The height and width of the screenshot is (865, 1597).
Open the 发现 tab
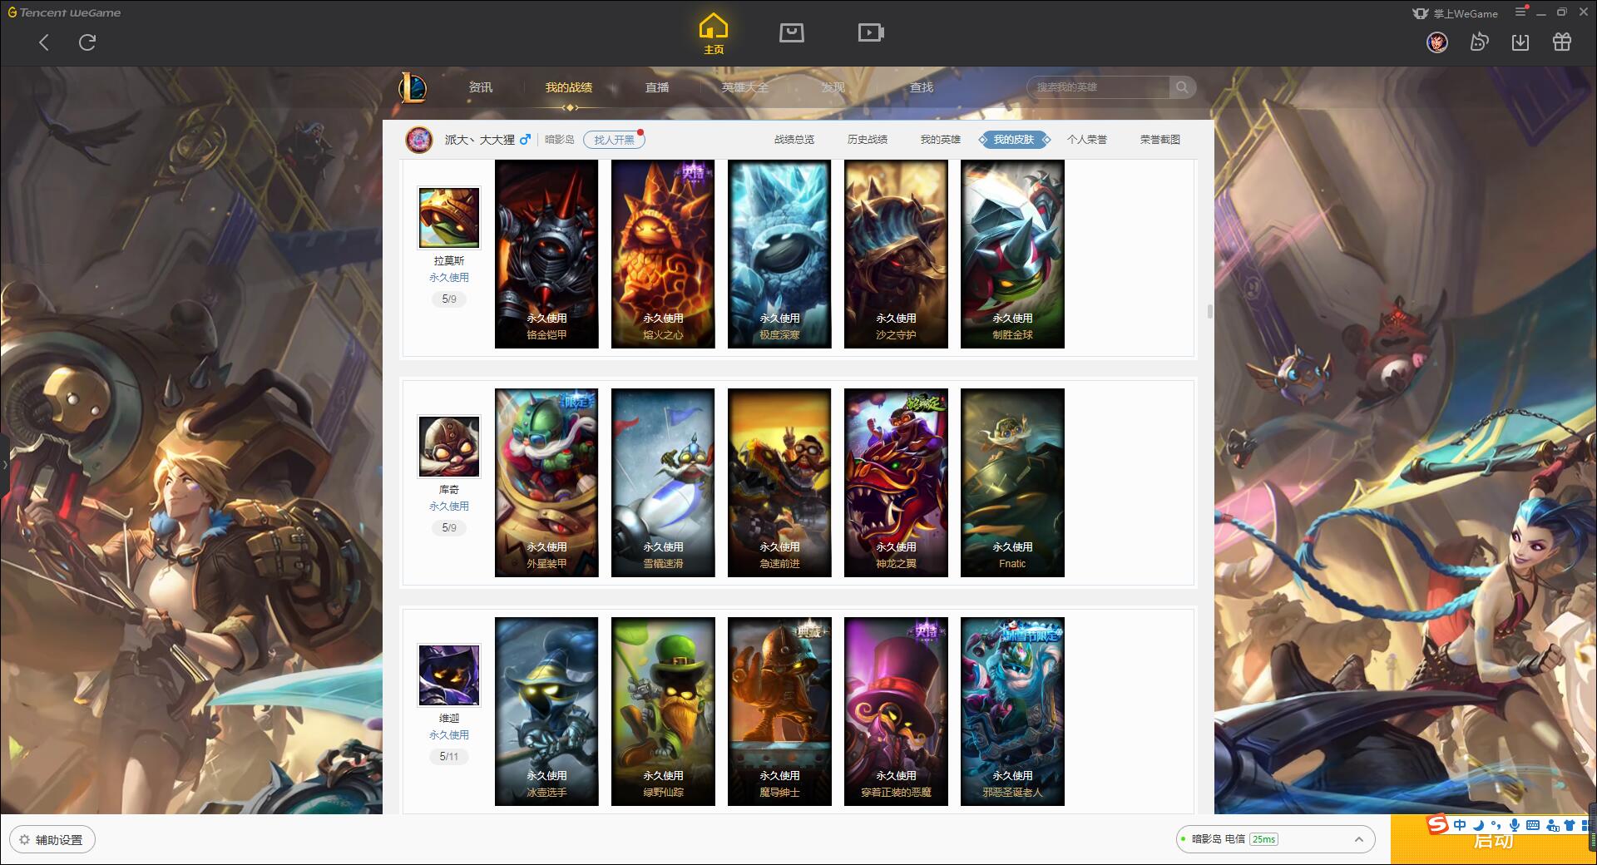point(833,87)
